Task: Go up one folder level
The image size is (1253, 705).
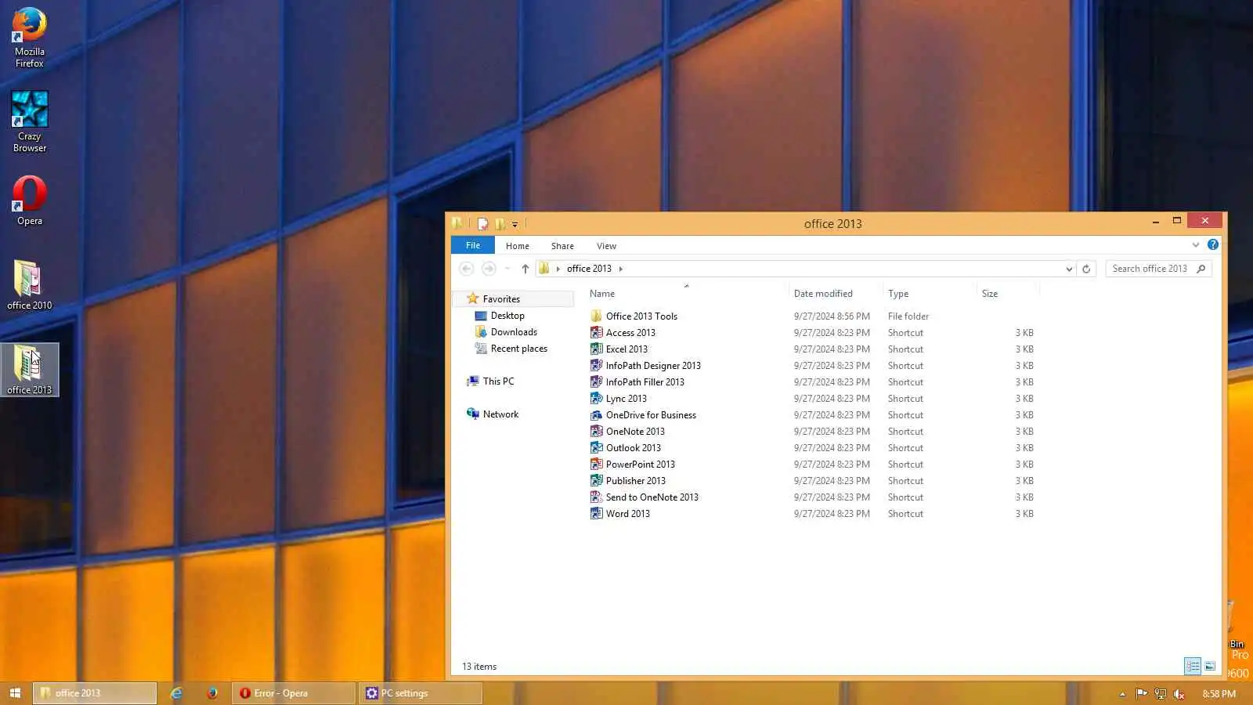Action: point(525,269)
